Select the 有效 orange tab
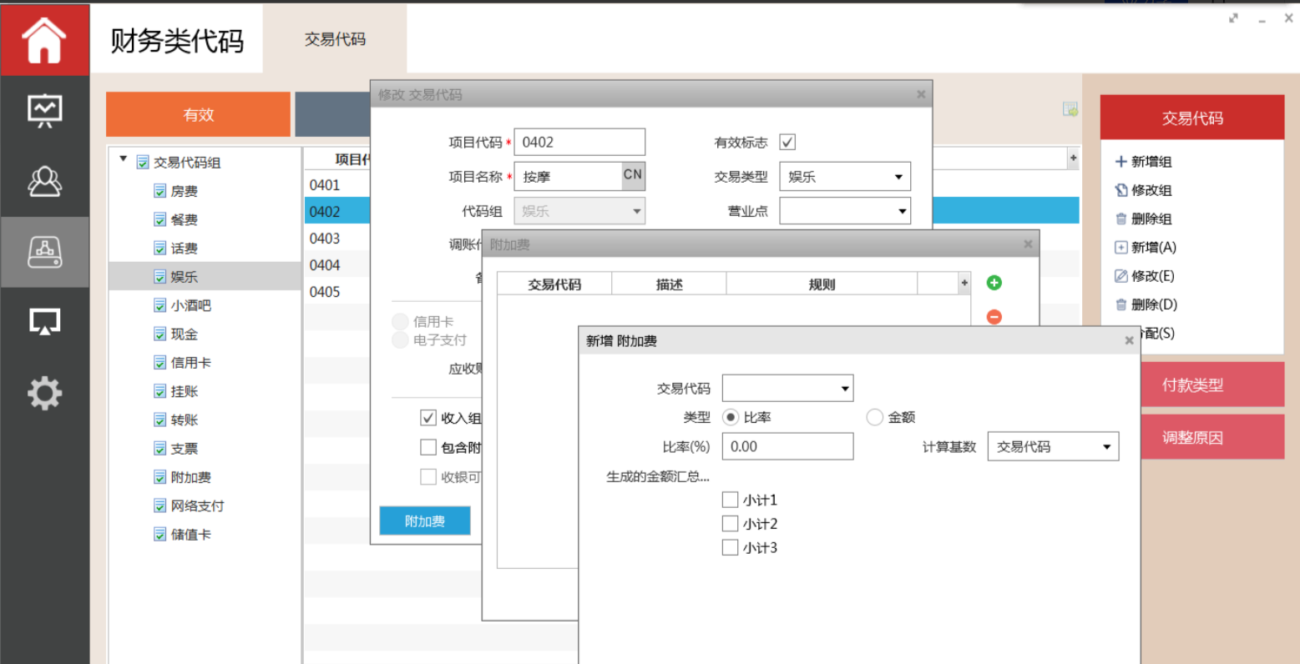Image resolution: width=1300 pixels, height=664 pixels. (x=198, y=115)
